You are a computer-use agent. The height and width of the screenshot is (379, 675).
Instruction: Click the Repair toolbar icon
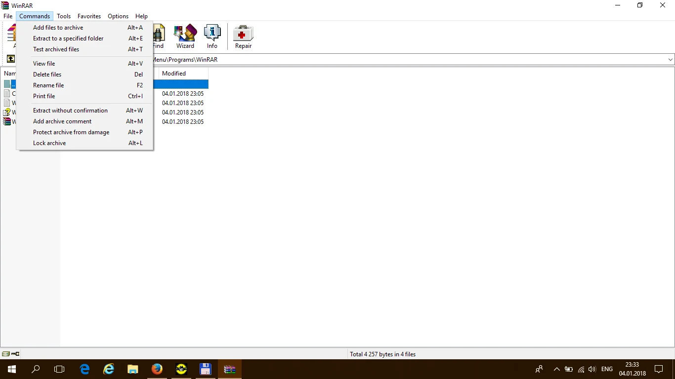[x=243, y=37]
